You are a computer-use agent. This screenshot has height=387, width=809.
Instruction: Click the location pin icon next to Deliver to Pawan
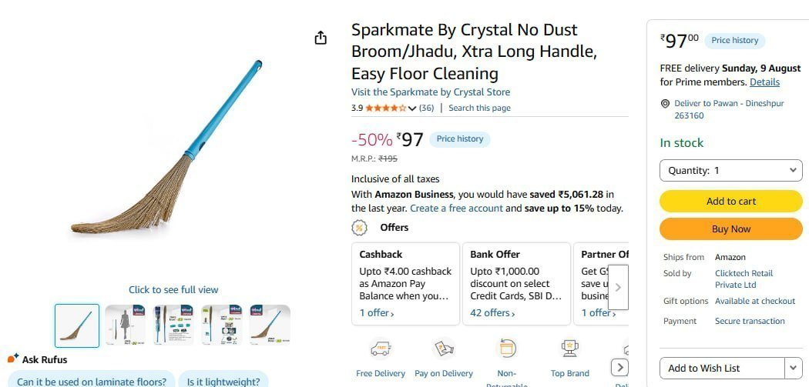665,104
